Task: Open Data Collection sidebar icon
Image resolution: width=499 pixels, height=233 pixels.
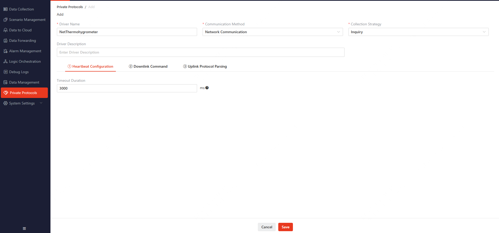Action: tap(5, 9)
